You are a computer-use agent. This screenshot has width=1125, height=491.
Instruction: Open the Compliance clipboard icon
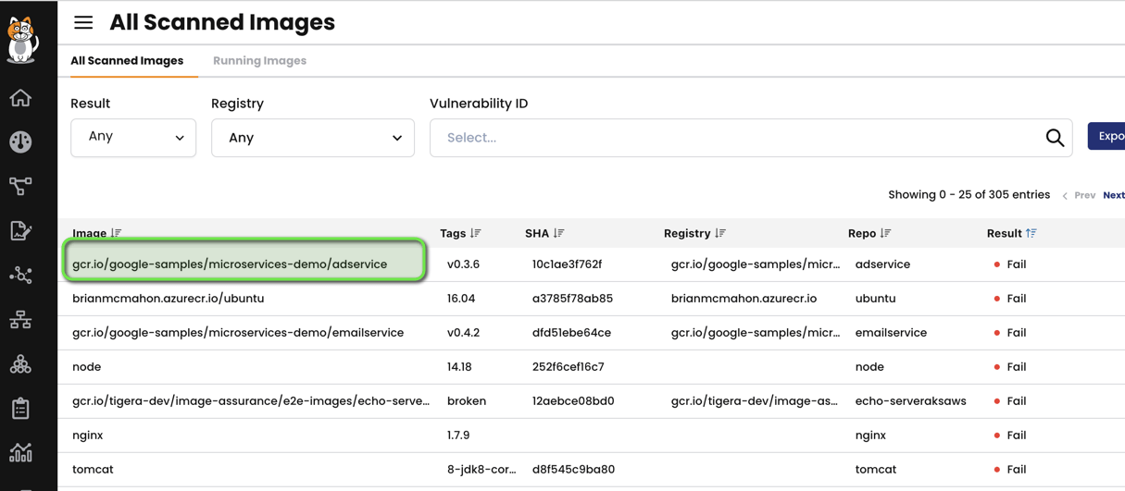click(20, 408)
